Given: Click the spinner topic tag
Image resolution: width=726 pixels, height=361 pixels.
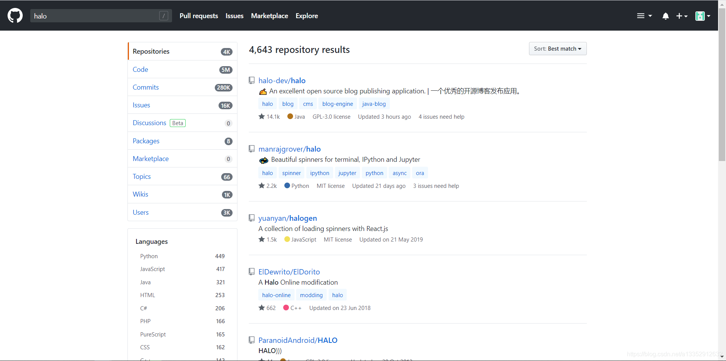Looking at the screenshot, I should point(292,173).
